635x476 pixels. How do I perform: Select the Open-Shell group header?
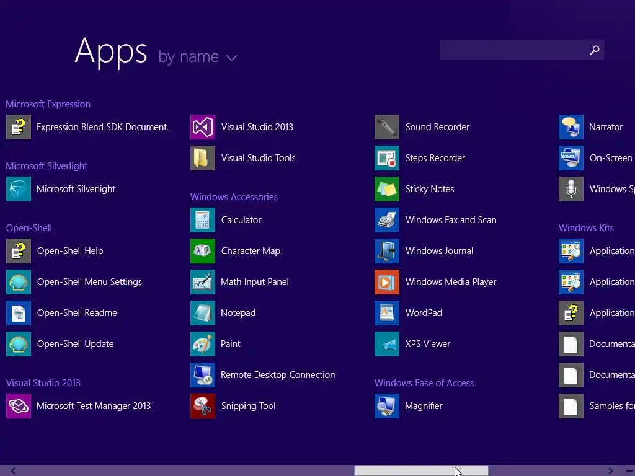coord(29,228)
